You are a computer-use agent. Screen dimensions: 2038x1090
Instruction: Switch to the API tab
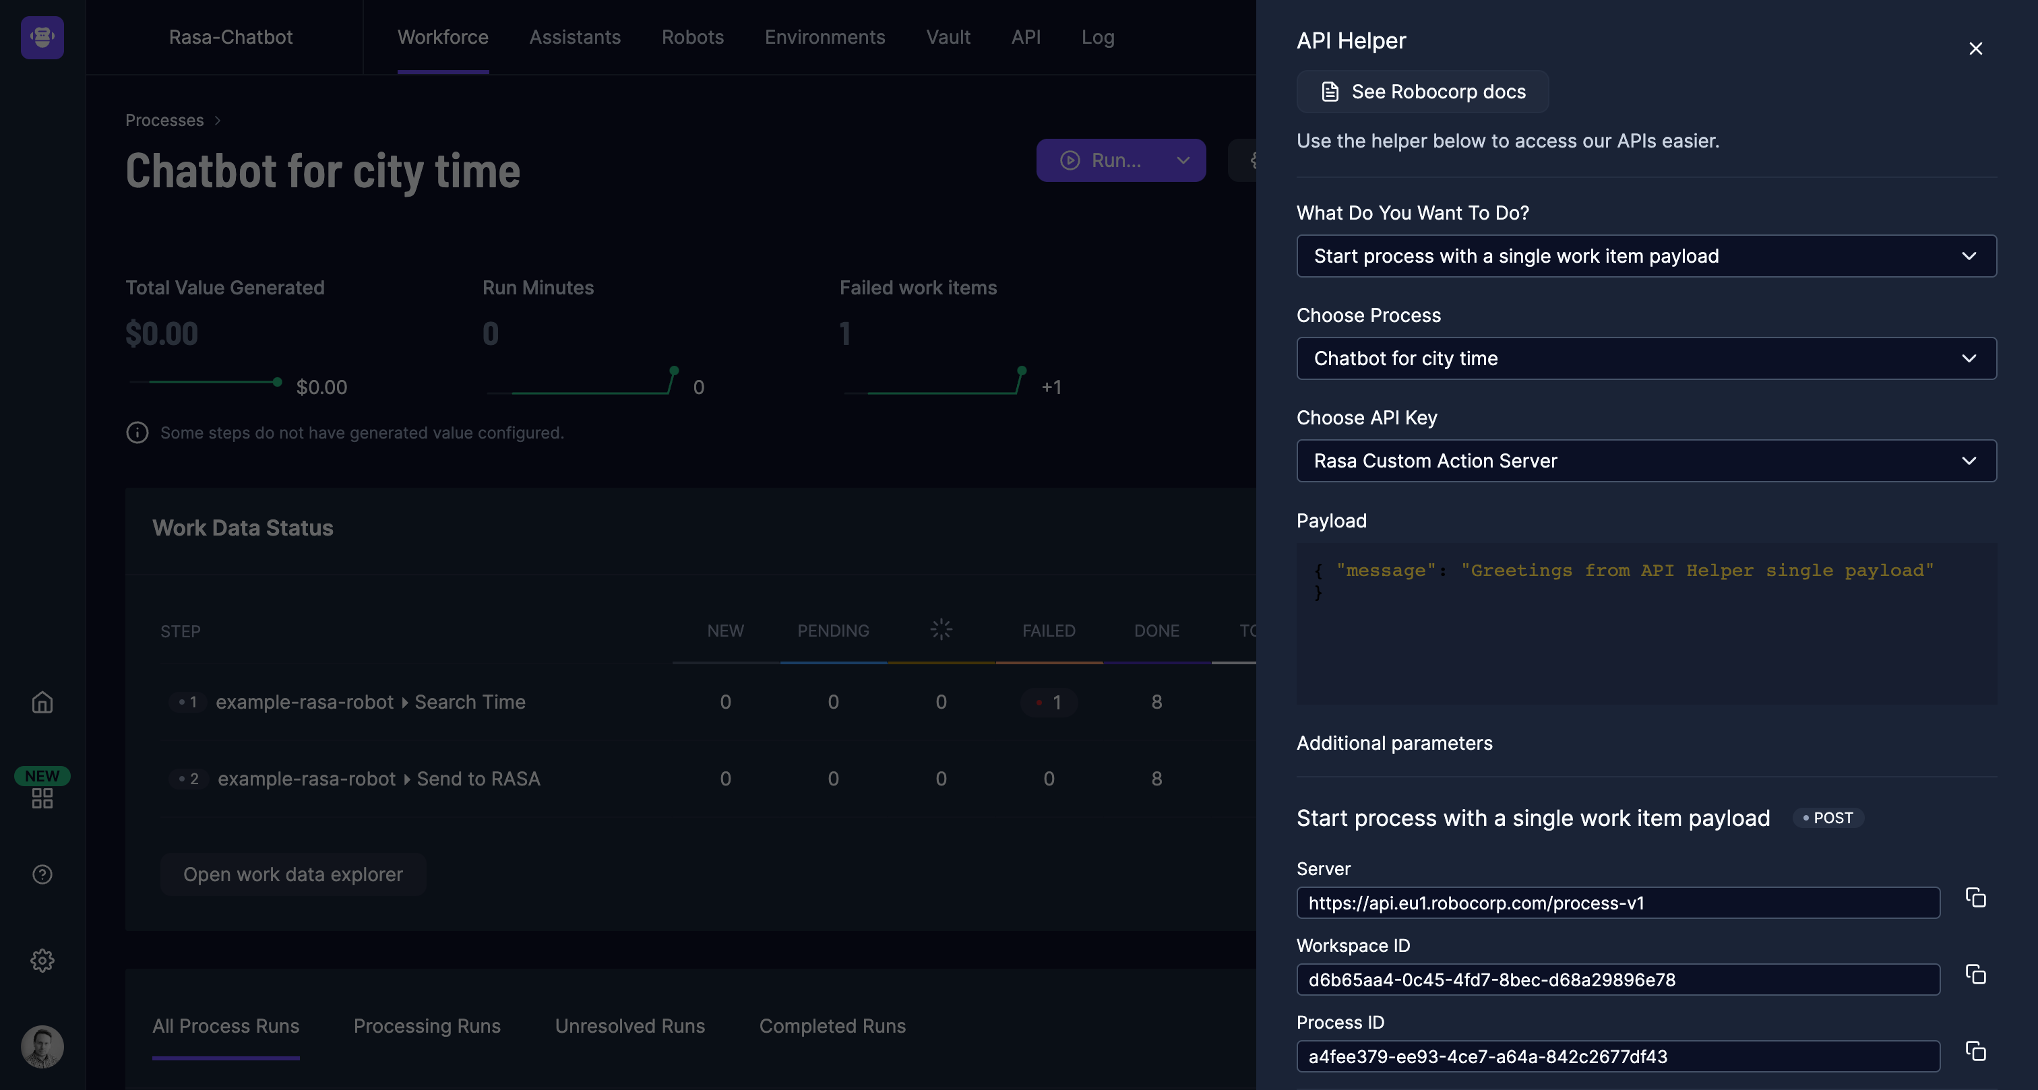(x=1025, y=37)
